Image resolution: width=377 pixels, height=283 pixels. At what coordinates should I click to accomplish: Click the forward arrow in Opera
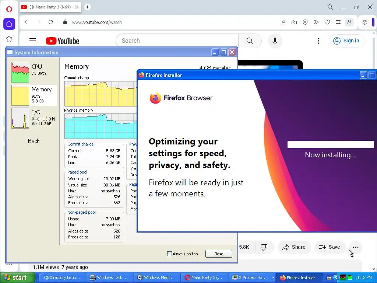[39, 22]
